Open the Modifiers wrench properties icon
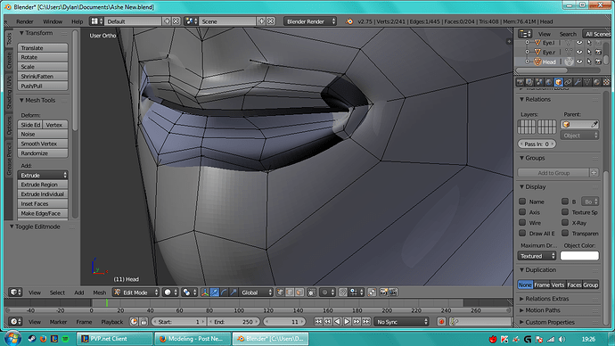Viewport: 615px width, 346px height. point(578,82)
